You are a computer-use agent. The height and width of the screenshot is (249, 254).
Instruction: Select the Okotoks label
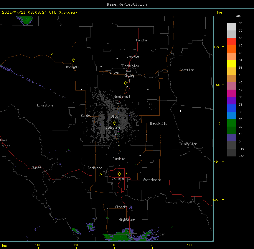tap(121, 207)
